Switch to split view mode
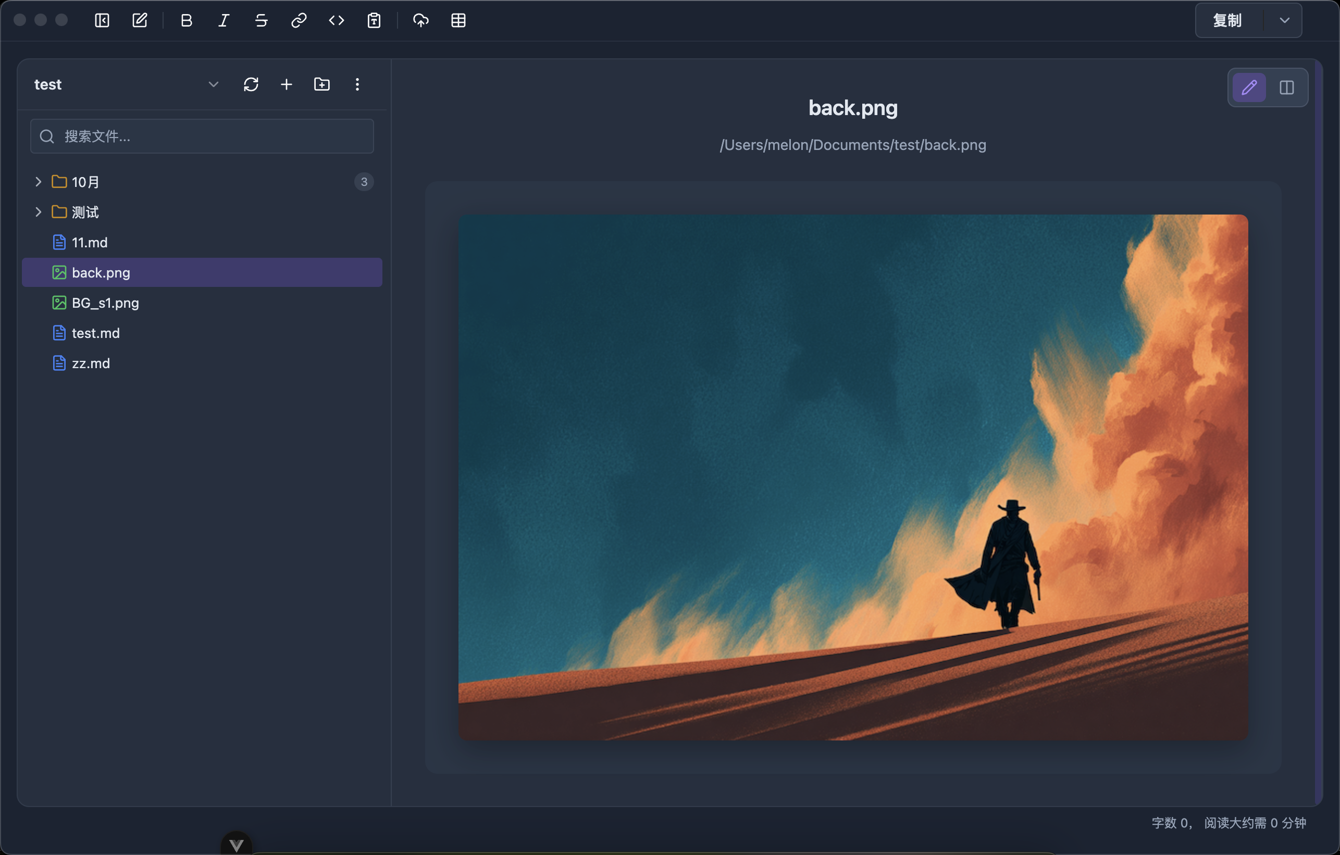The height and width of the screenshot is (855, 1340). (x=1286, y=87)
